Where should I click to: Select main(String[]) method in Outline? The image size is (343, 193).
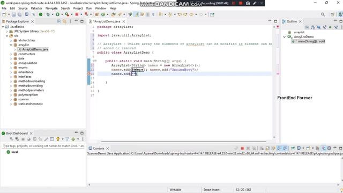pos(311,41)
